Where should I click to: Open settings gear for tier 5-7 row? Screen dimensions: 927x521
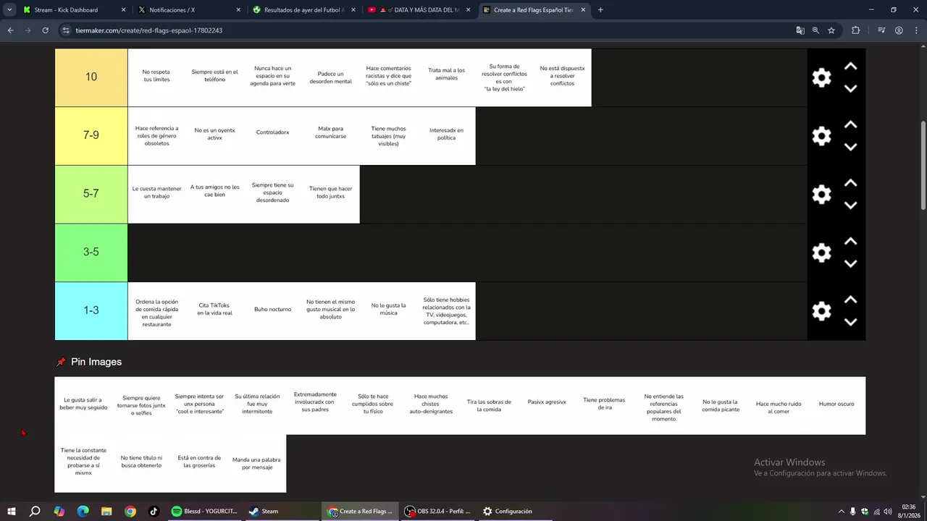click(821, 195)
